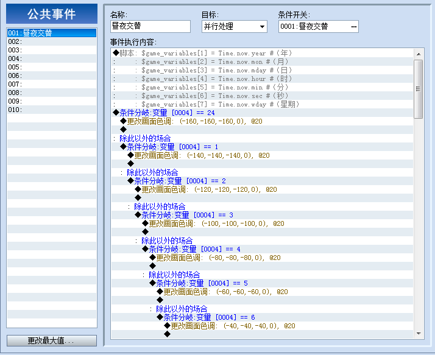
Task: Click the event list scrollbar thumb
Action: (419, 89)
